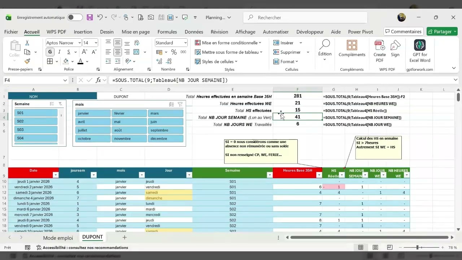Expand the Édition group dropdown

point(324,60)
